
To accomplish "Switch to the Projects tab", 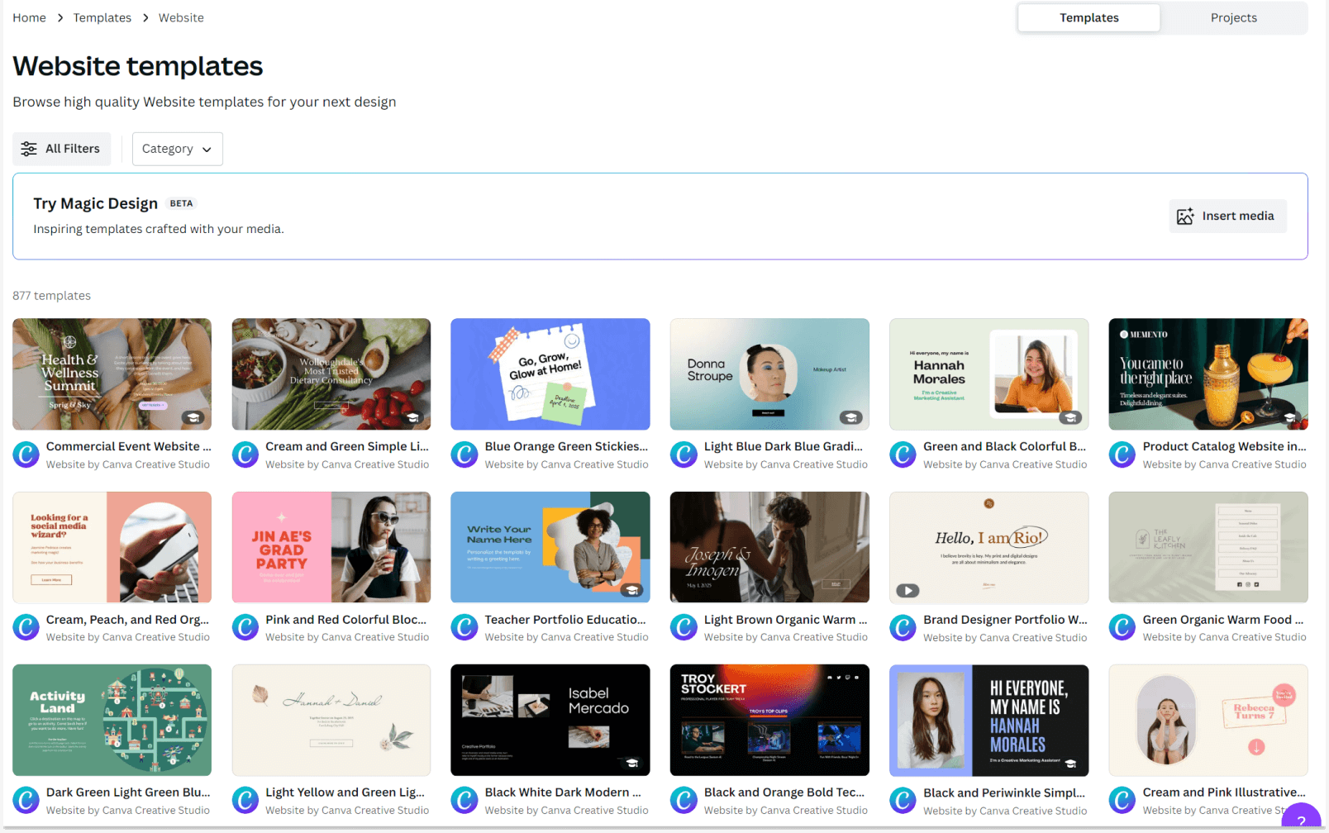I will [1233, 17].
